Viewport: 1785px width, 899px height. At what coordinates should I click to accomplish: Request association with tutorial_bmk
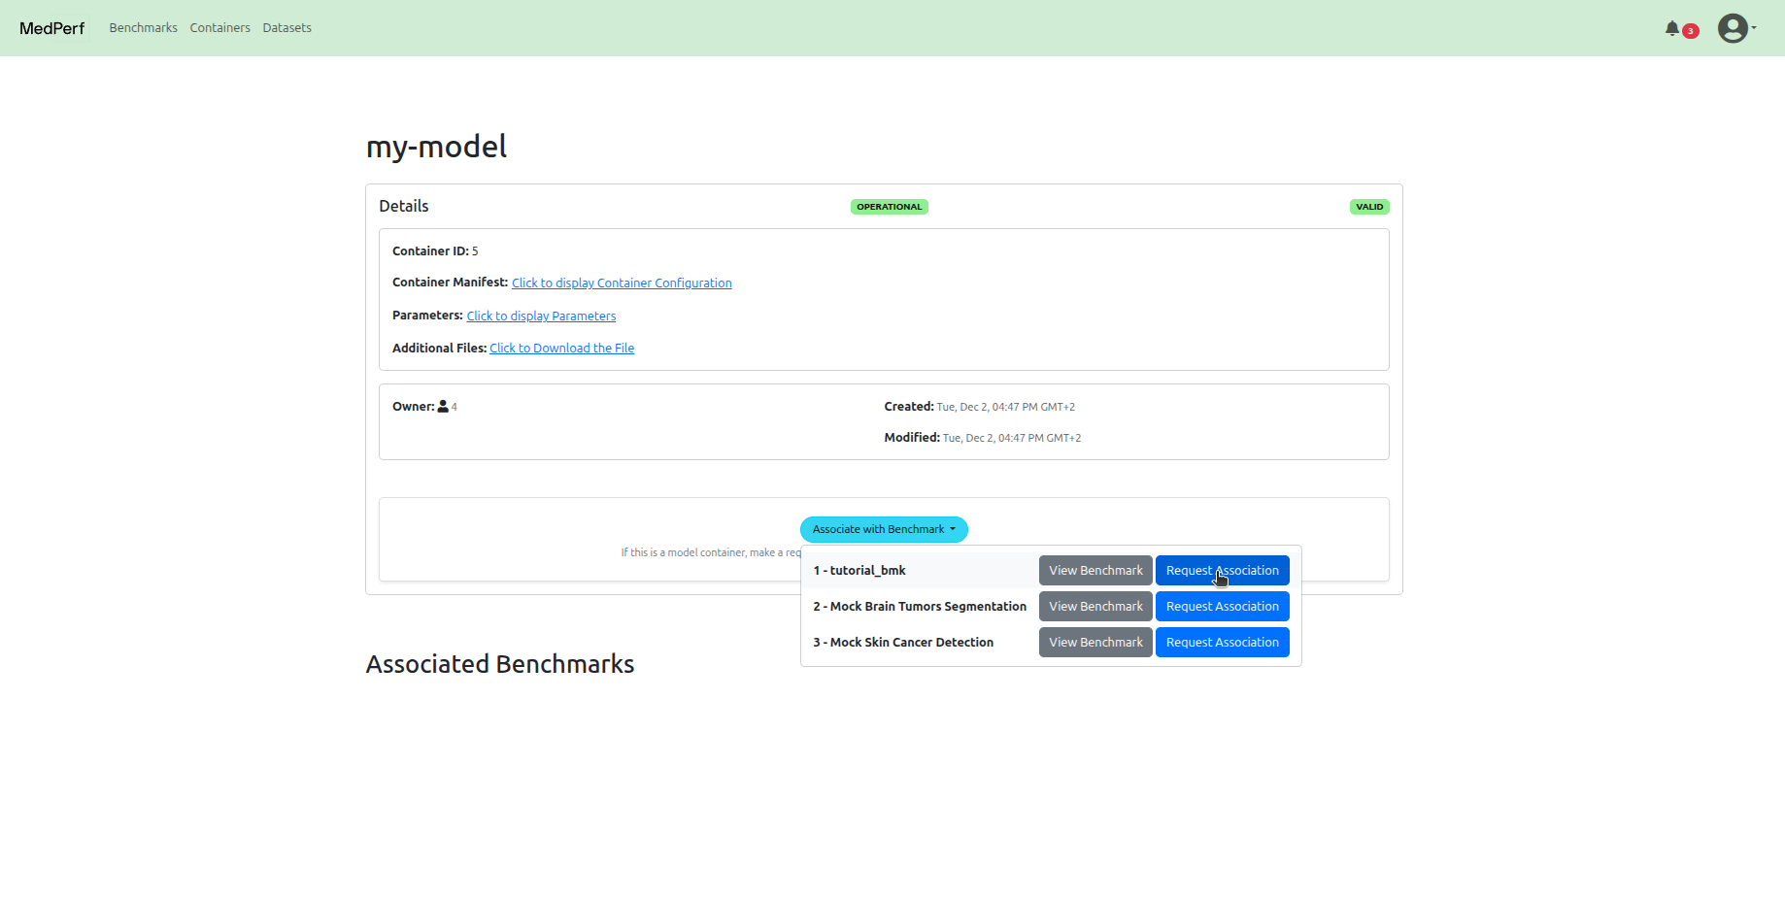pos(1222,571)
